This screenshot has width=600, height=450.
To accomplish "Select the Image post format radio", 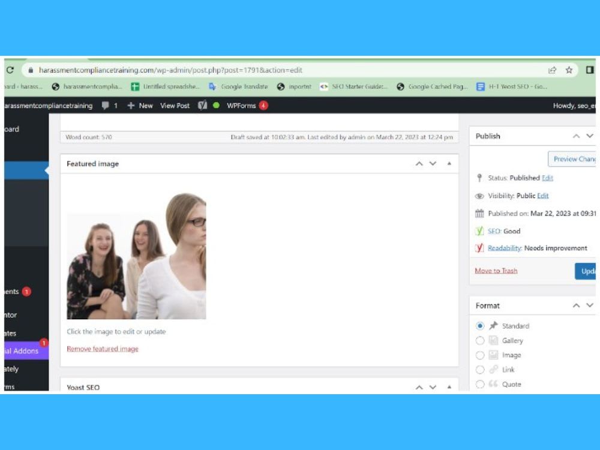I will point(480,355).
